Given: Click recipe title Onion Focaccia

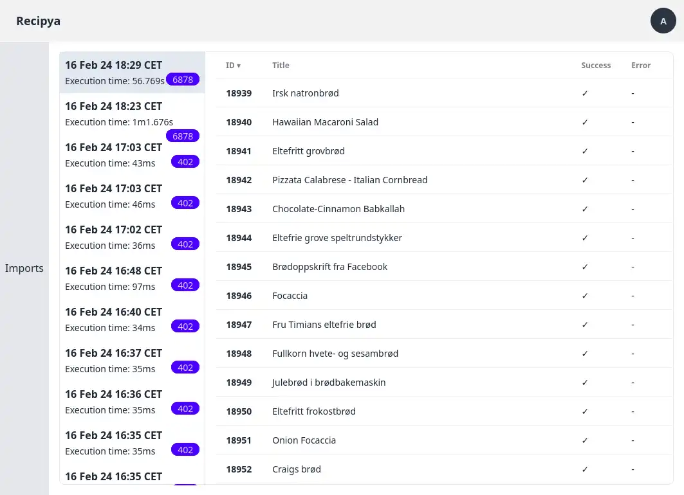Looking at the screenshot, I should coord(304,440).
